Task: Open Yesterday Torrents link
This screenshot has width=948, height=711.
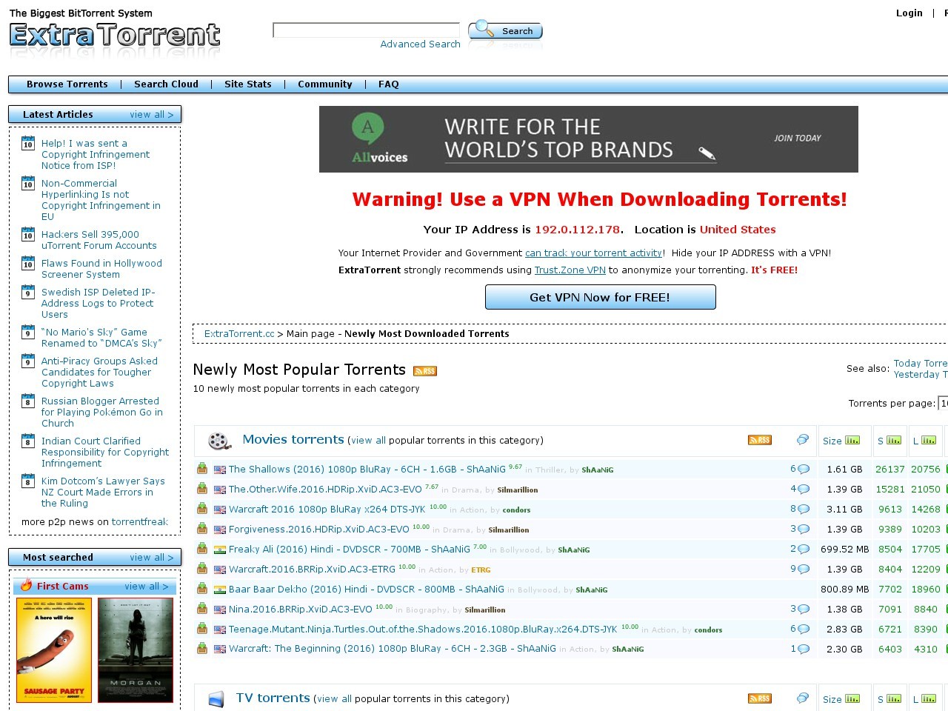Action: pyautogui.click(x=921, y=374)
